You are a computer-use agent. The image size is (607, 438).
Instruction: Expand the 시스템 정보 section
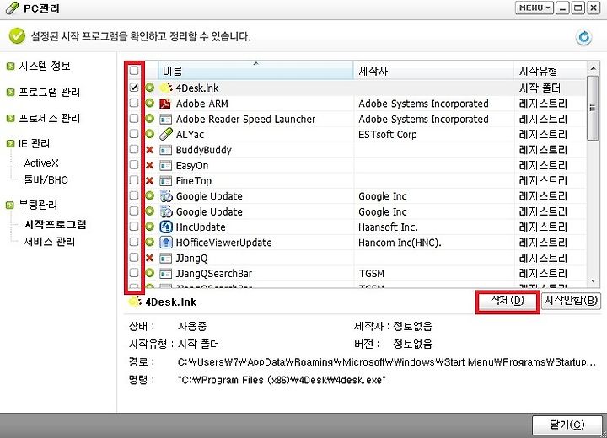pos(10,67)
